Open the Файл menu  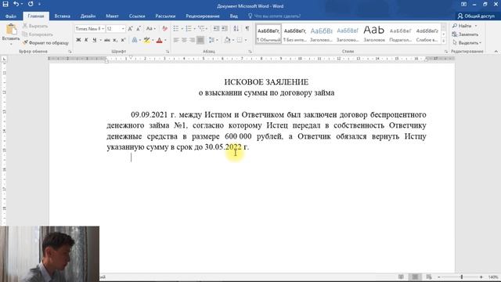pos(10,16)
